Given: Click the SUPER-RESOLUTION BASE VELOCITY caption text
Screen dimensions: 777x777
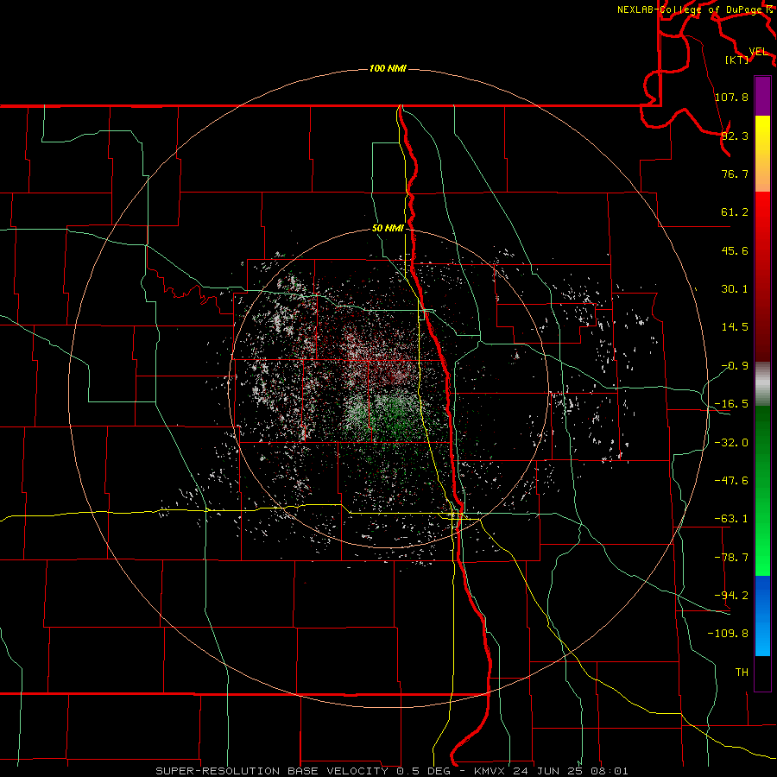Looking at the screenshot, I should 274,771.
